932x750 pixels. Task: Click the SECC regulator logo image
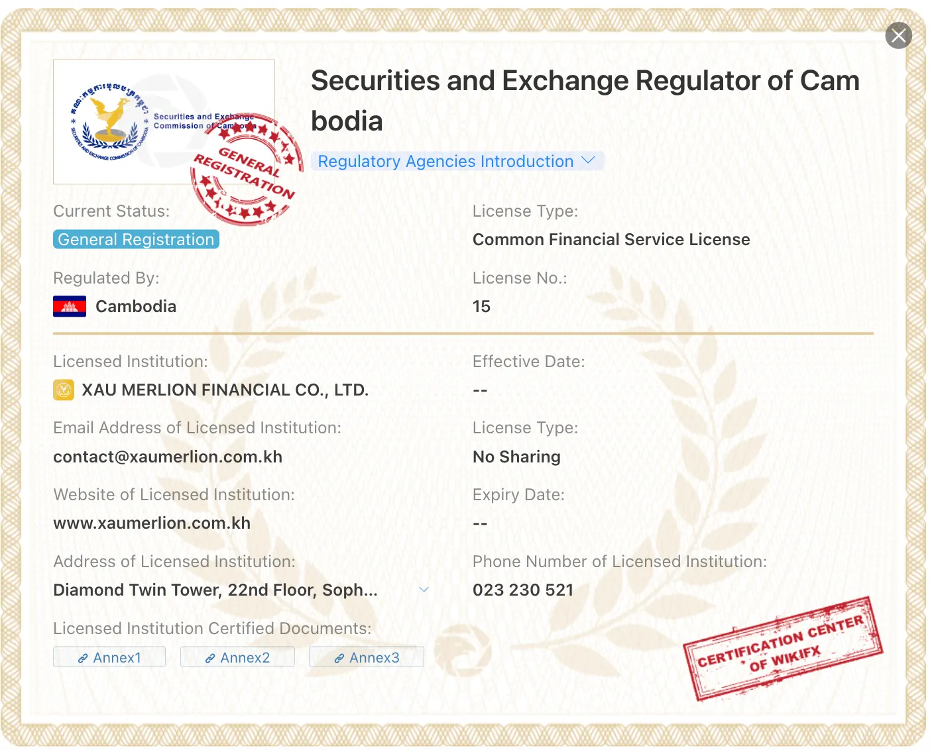point(164,122)
